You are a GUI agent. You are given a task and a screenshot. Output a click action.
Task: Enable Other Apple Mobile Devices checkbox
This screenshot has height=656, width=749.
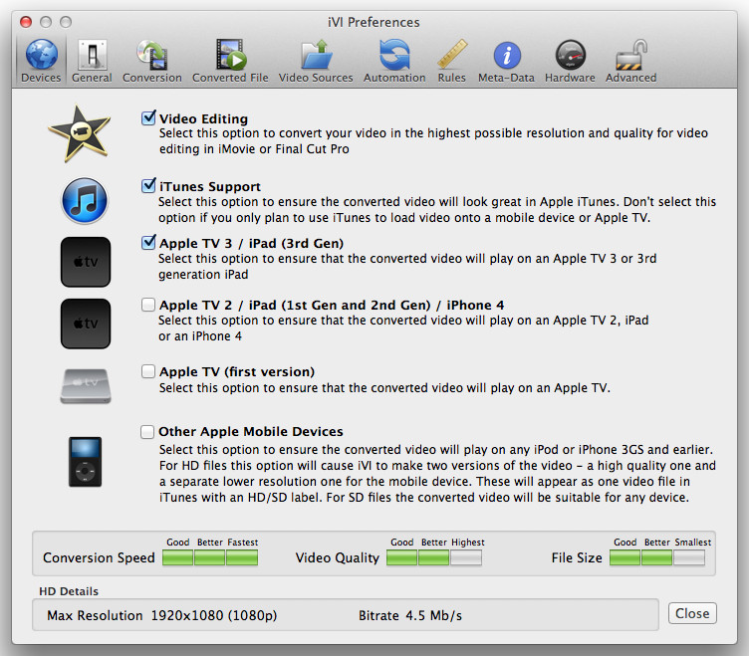pyautogui.click(x=147, y=432)
